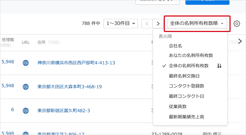Sort by あなたの名刺所有枚数
Screen dimensions: 246x135
pos(191,55)
